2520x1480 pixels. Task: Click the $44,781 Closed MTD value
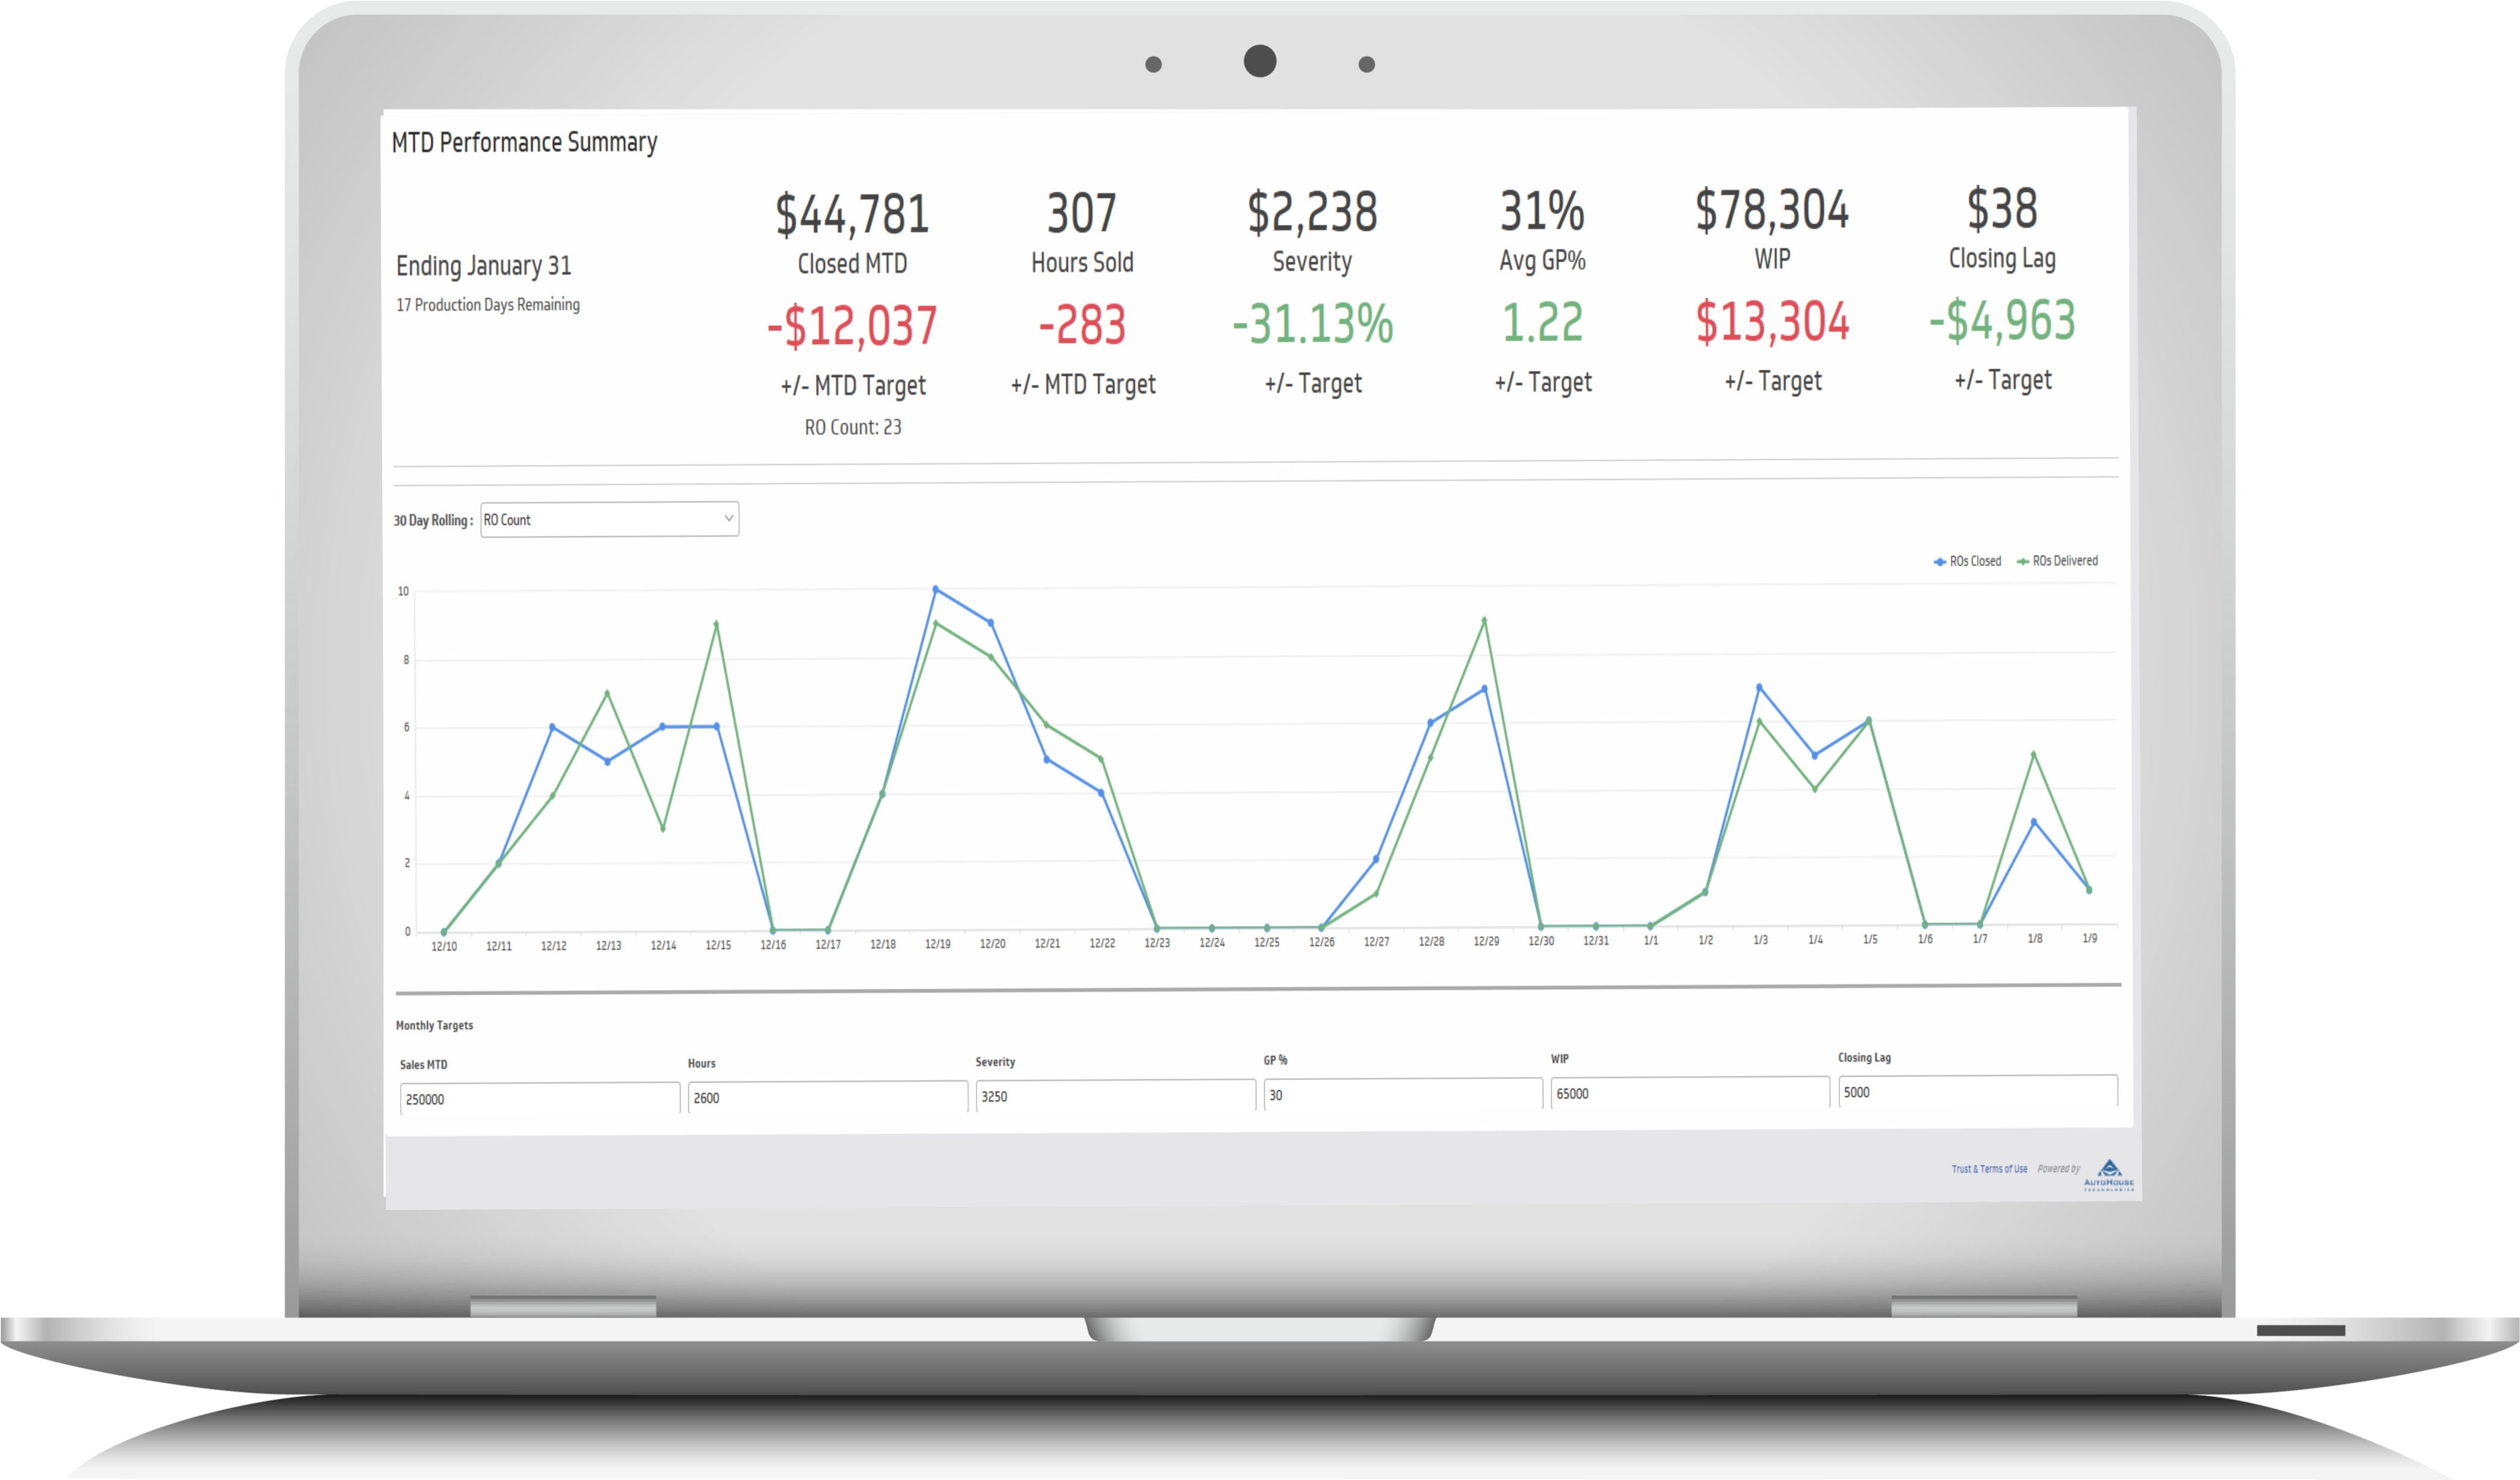(852, 214)
